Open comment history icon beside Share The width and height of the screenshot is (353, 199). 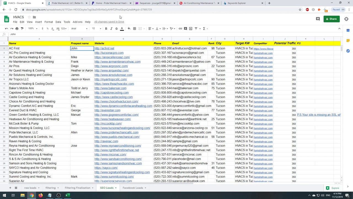click(x=318, y=19)
